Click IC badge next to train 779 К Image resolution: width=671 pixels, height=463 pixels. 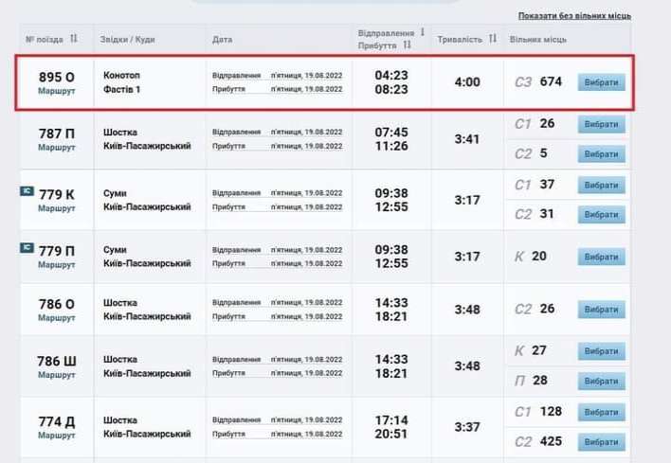pyautogui.click(x=27, y=191)
